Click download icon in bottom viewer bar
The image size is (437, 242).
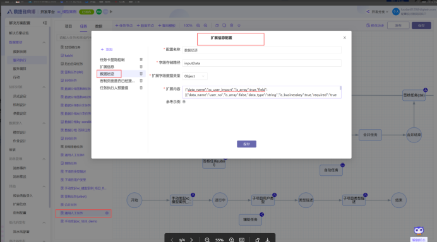click(x=268, y=239)
